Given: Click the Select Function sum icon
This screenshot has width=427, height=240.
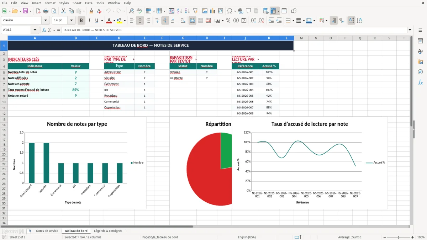Looking at the screenshot, I should (49, 30).
